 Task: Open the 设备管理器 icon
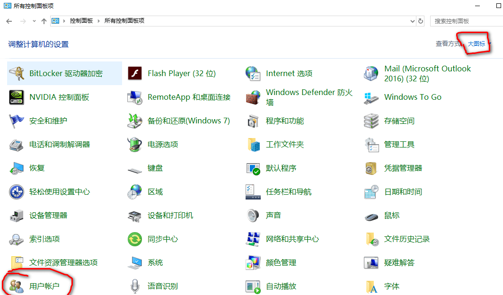click(x=17, y=216)
